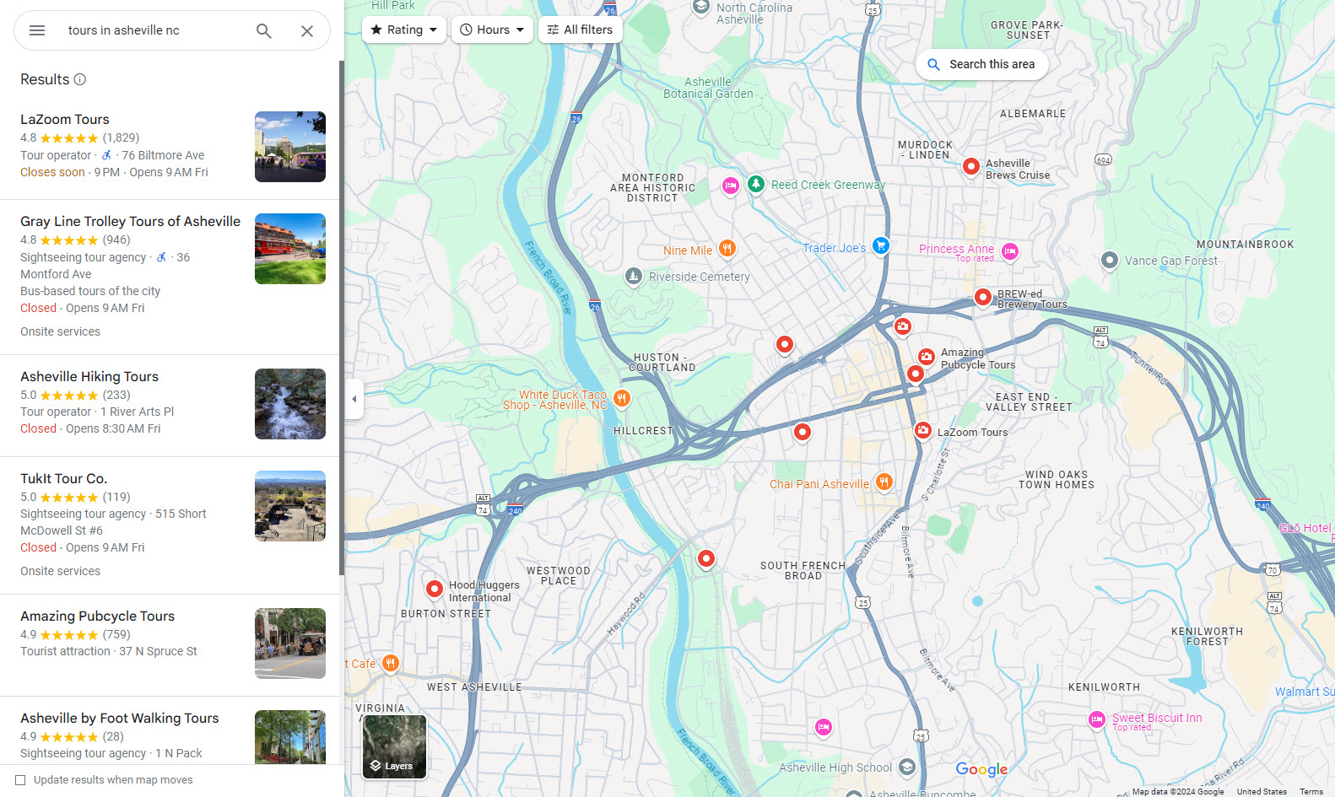The height and width of the screenshot is (797, 1335).
Task: Click the Chai Pani Asheville restaurant pin
Action: point(884,482)
